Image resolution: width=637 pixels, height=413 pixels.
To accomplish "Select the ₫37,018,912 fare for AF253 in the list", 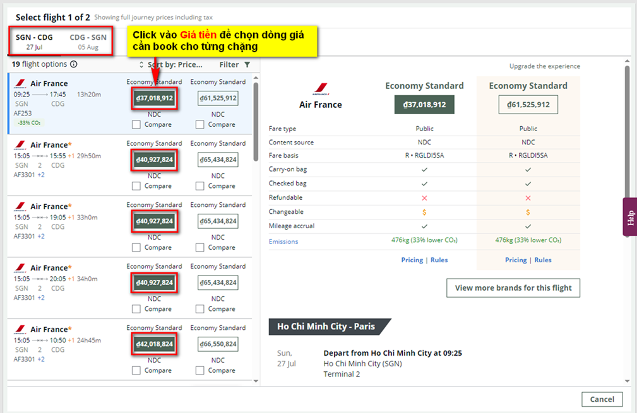I will 155,98.
